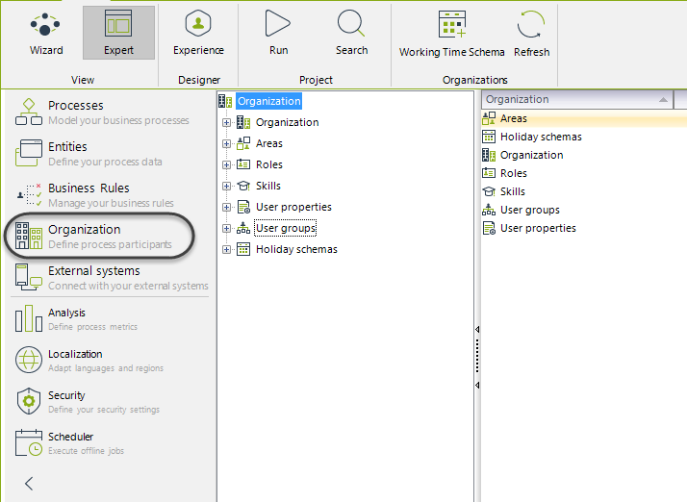Select root Organization tree node
Viewport: 687px width, 502px height.
(x=269, y=101)
